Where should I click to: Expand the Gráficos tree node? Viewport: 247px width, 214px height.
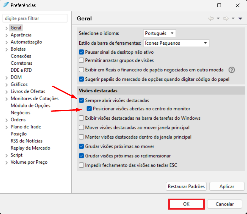[x=7, y=85]
